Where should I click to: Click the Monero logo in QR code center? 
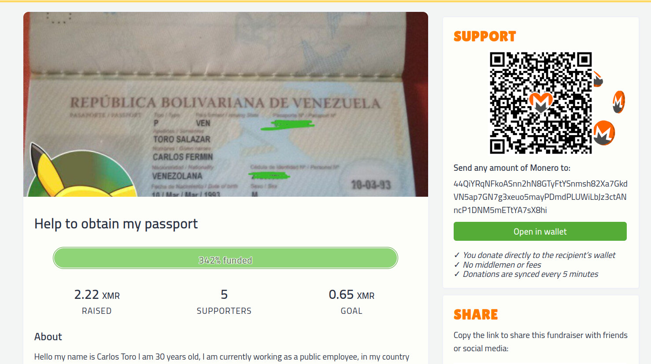(x=540, y=103)
